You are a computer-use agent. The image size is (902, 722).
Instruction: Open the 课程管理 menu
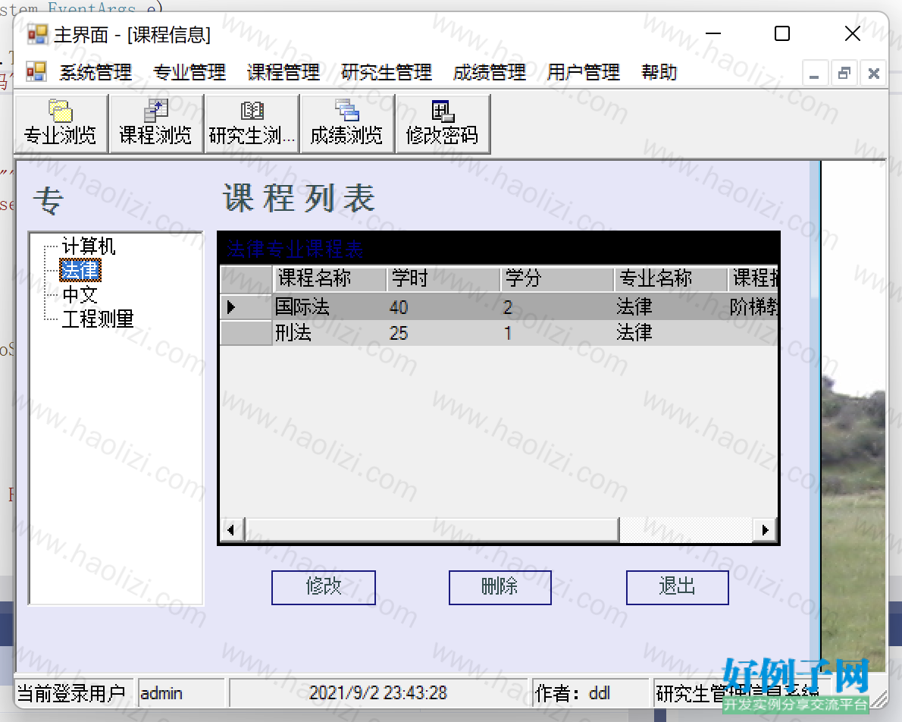[283, 73]
